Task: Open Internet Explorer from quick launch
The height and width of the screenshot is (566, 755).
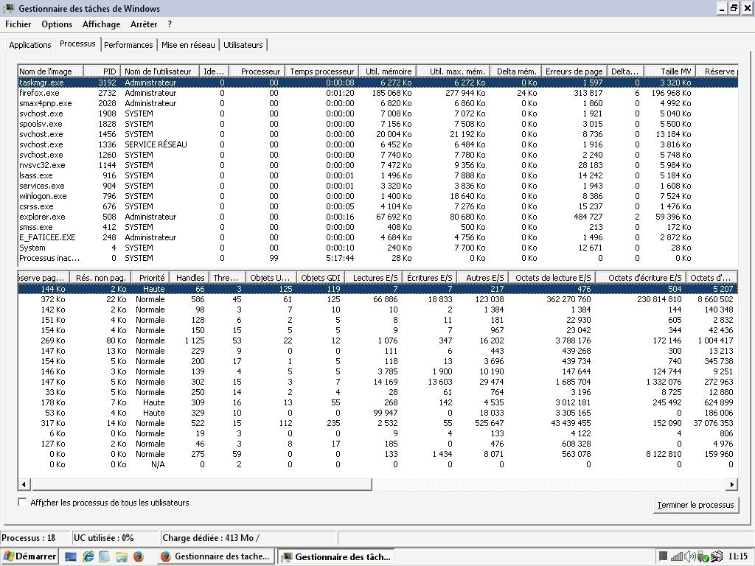Action: [x=88, y=556]
